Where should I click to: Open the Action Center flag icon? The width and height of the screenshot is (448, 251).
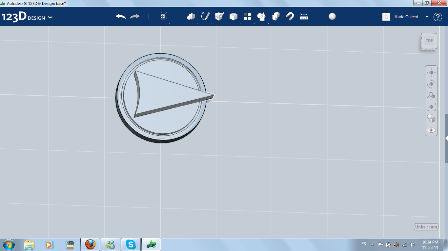pyautogui.click(x=380, y=244)
